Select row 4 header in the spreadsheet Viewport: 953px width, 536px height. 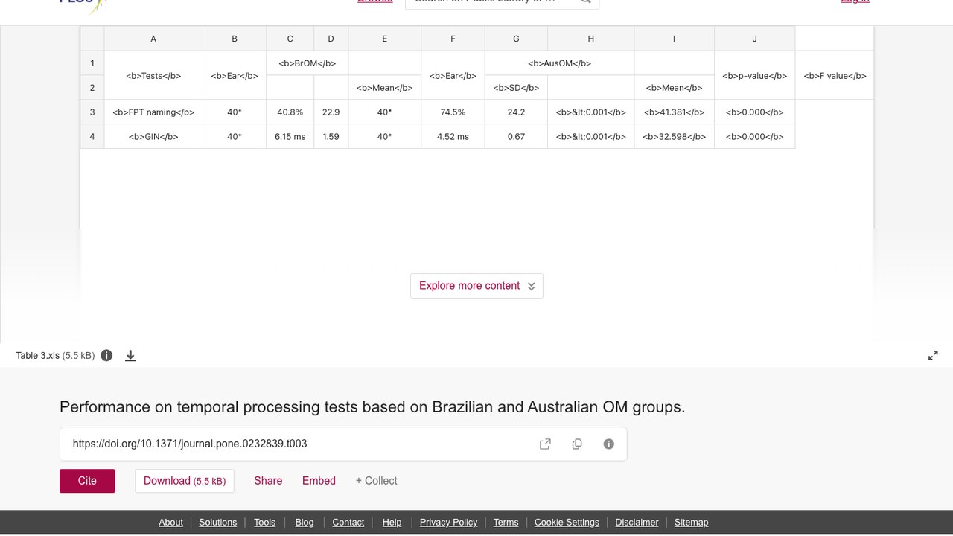coord(92,137)
